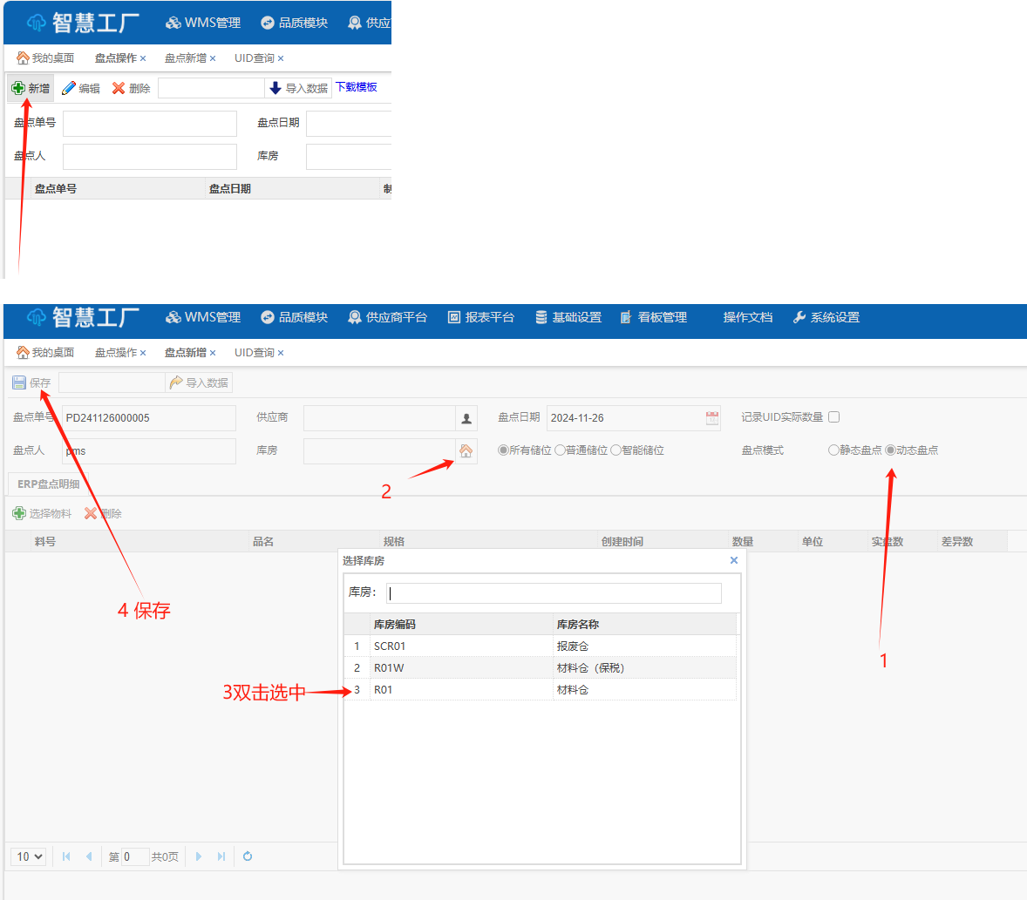Click the pencil 编辑 icon in toolbar
Image resolution: width=1027 pixels, height=900 pixels.
69,88
